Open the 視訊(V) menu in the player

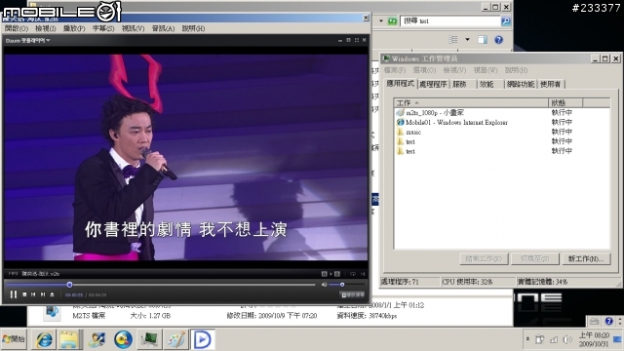click(133, 28)
